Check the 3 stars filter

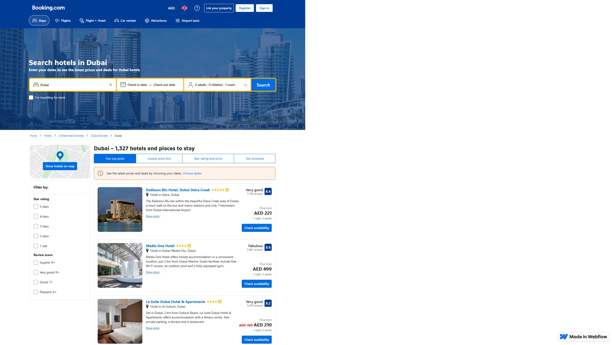pos(36,226)
